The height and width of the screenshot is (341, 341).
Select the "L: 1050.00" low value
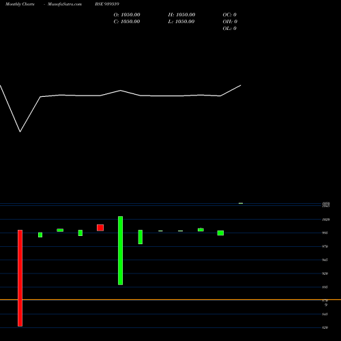181,22
